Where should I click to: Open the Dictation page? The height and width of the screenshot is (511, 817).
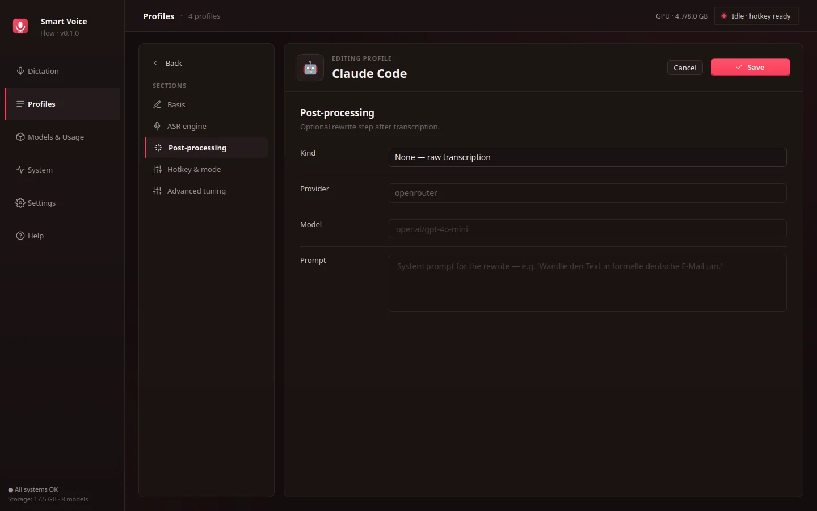(x=62, y=71)
